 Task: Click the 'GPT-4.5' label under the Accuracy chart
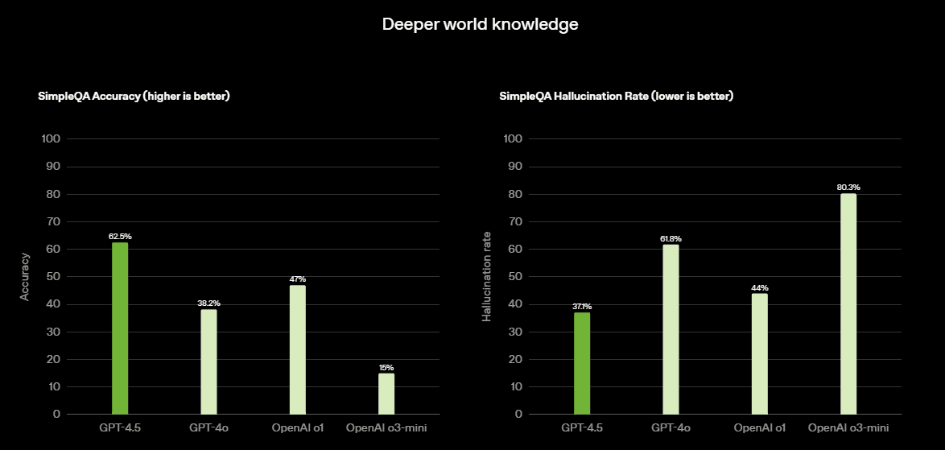click(x=120, y=428)
